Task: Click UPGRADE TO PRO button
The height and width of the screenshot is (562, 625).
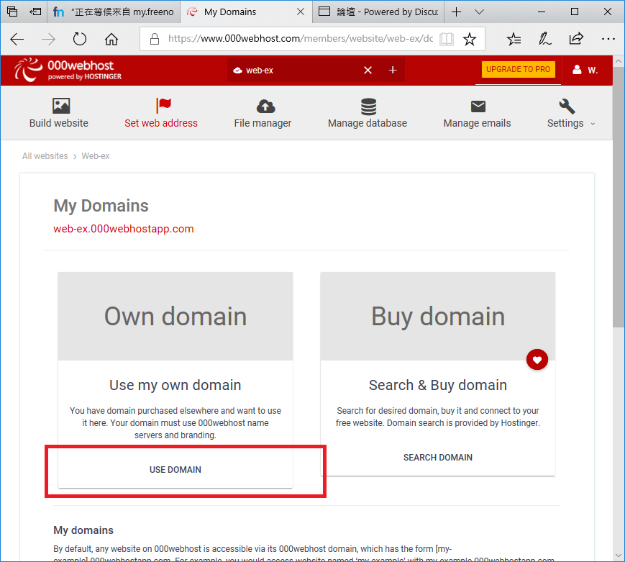Action: [x=518, y=69]
